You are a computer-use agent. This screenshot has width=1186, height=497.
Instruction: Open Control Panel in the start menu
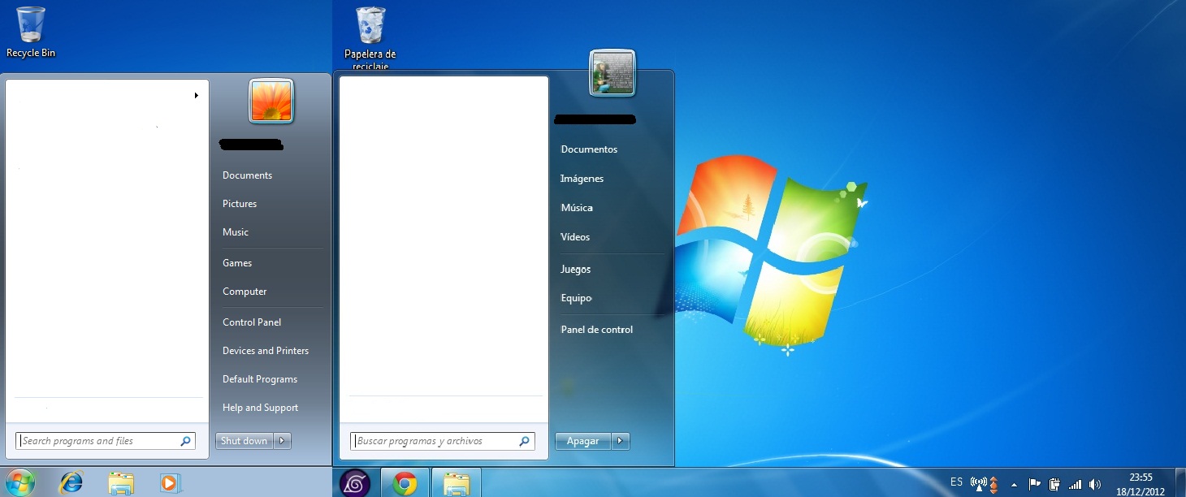(252, 322)
